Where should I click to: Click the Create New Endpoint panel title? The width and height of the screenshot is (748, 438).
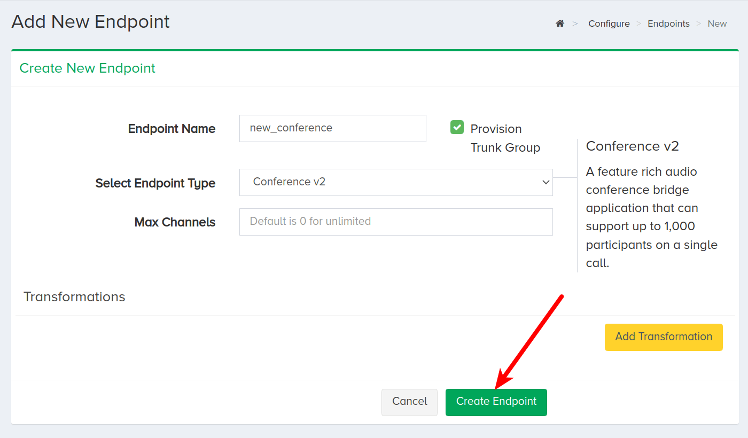[x=88, y=68]
